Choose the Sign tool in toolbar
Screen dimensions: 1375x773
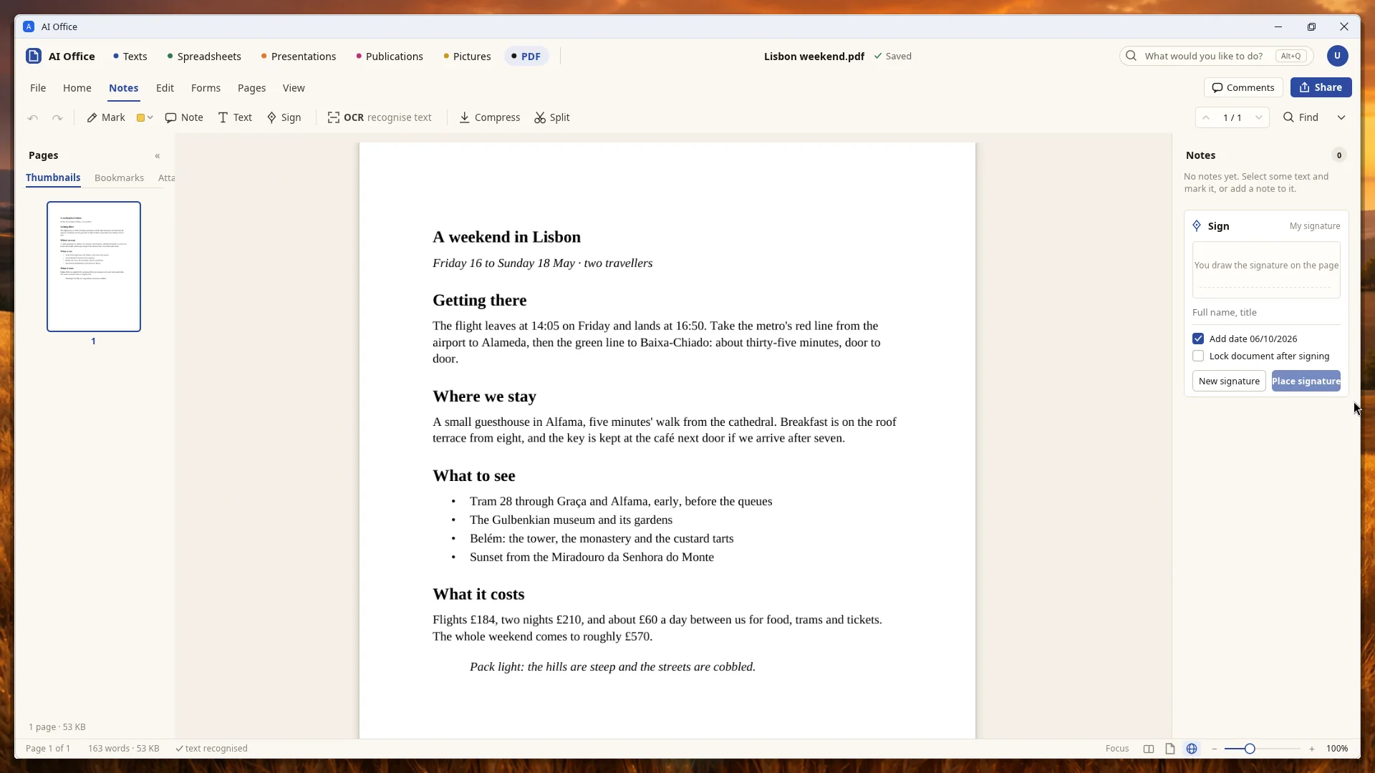pyautogui.click(x=284, y=117)
